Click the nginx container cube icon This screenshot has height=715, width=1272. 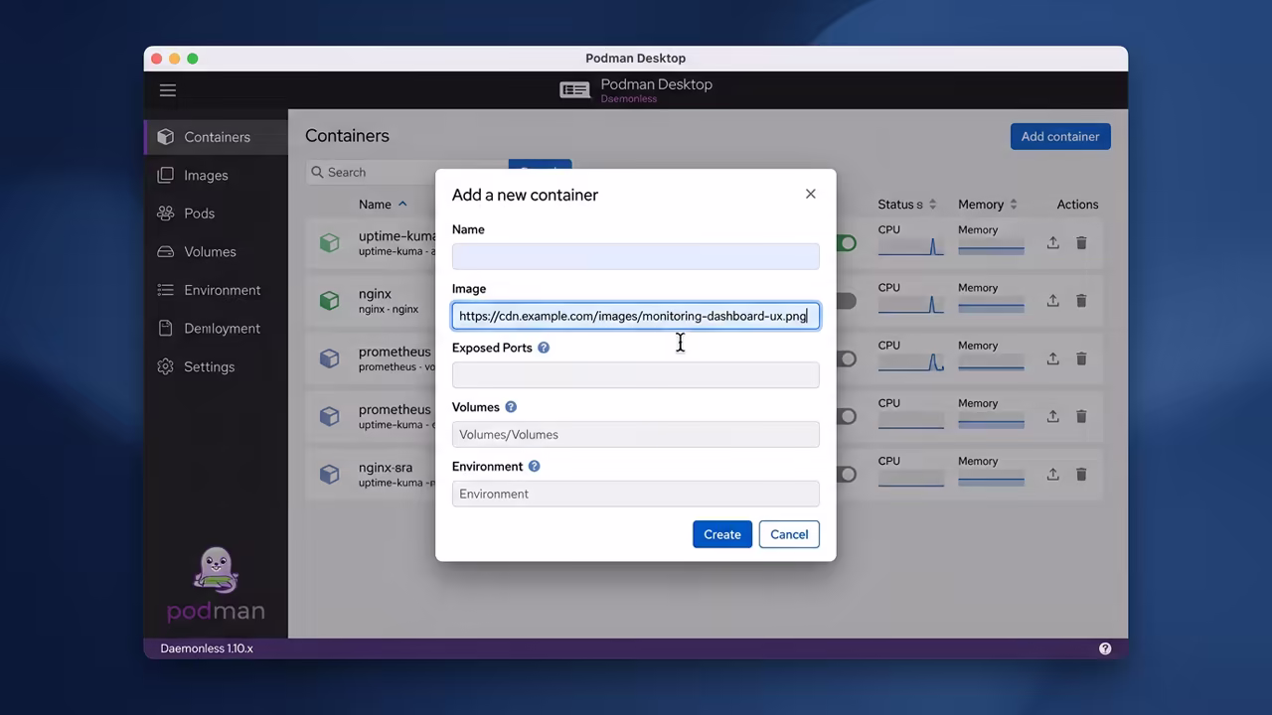329,300
